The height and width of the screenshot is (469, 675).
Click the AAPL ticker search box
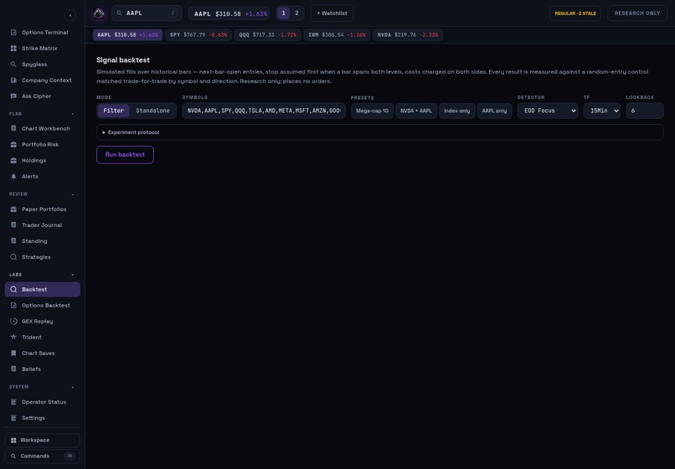tap(147, 13)
